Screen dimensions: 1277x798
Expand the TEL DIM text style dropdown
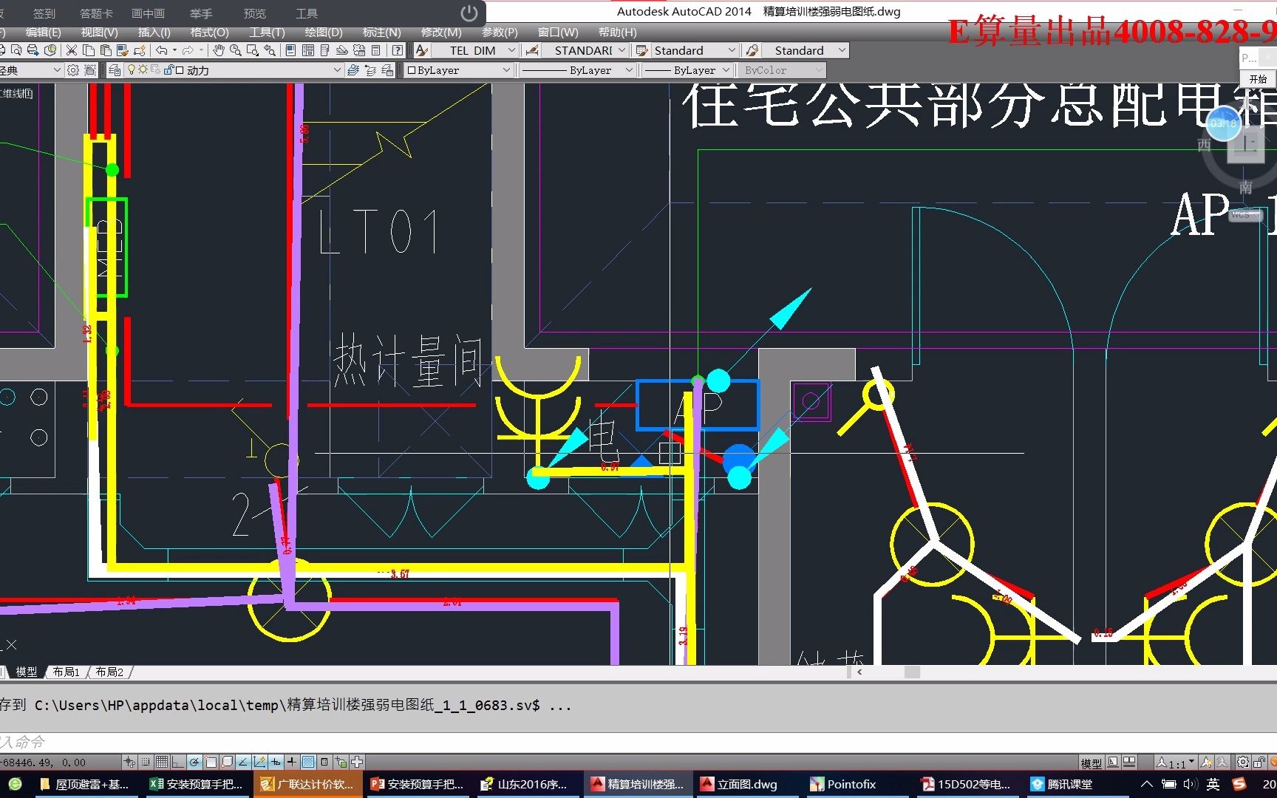(x=511, y=50)
